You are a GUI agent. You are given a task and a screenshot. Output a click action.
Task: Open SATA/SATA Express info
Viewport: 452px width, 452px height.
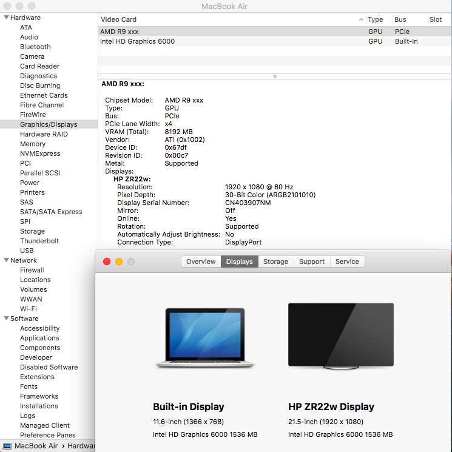point(51,212)
